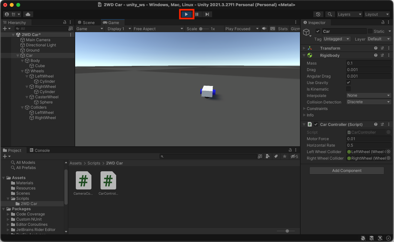Open Hierarchy panel kebab menu
394x242 pixels.
coord(71,22)
